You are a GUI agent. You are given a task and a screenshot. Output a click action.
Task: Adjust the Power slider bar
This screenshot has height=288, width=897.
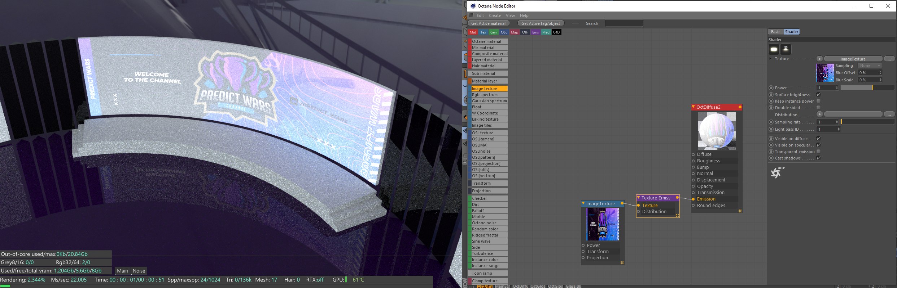[x=867, y=88]
